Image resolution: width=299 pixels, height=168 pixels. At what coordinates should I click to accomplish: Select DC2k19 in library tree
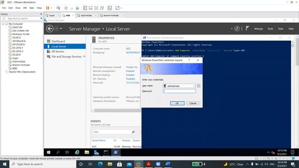[x=16, y=55]
